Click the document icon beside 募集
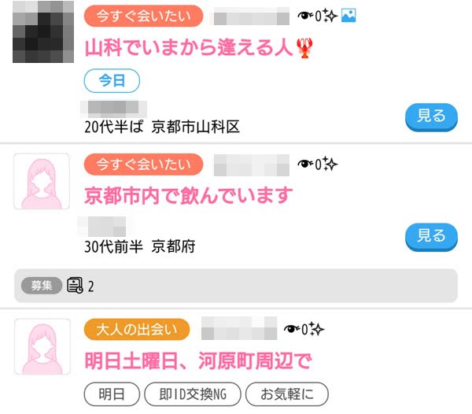 coord(75,285)
